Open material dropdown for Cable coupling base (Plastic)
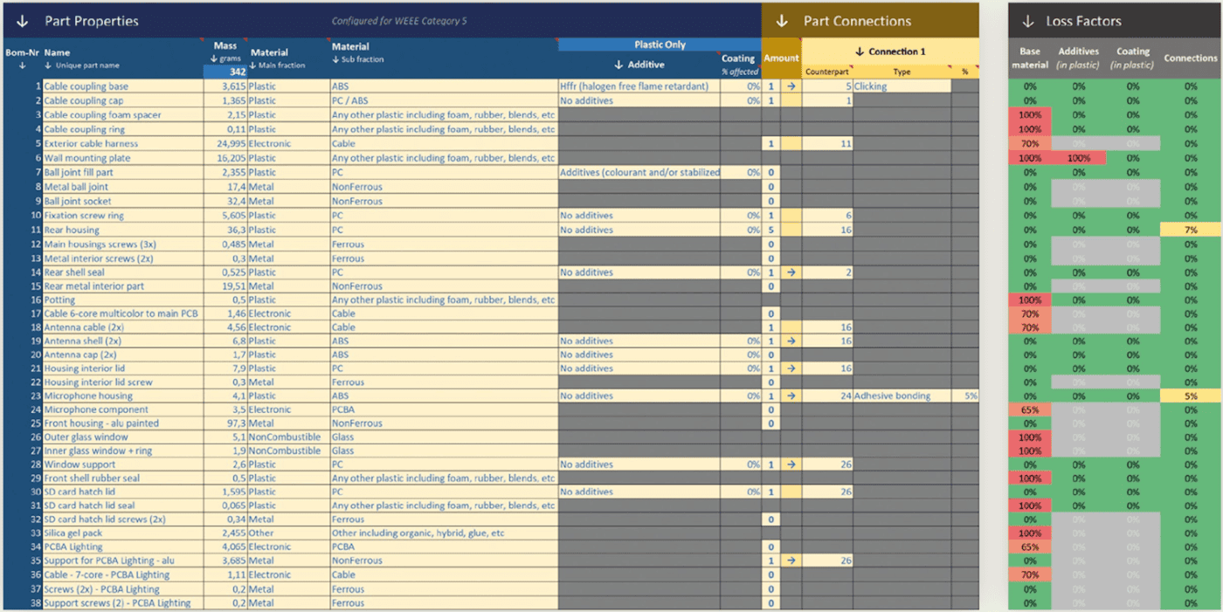The height and width of the screenshot is (612, 1223). click(287, 86)
